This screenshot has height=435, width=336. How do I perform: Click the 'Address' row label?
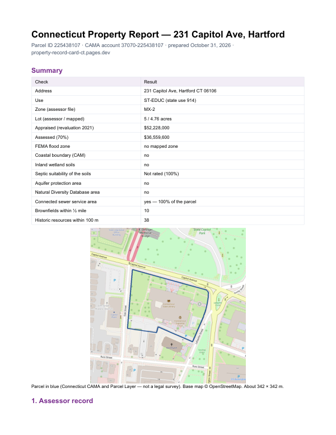(x=43, y=91)
